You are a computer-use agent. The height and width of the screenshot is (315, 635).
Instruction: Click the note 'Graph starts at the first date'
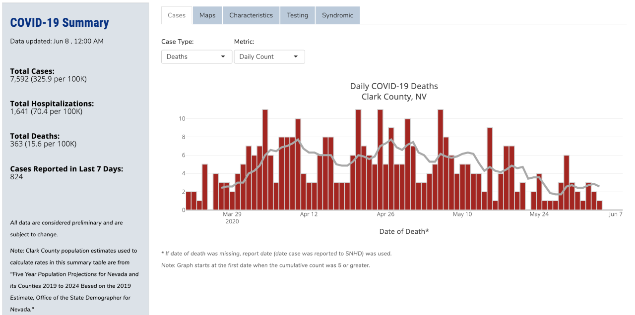[265, 265]
